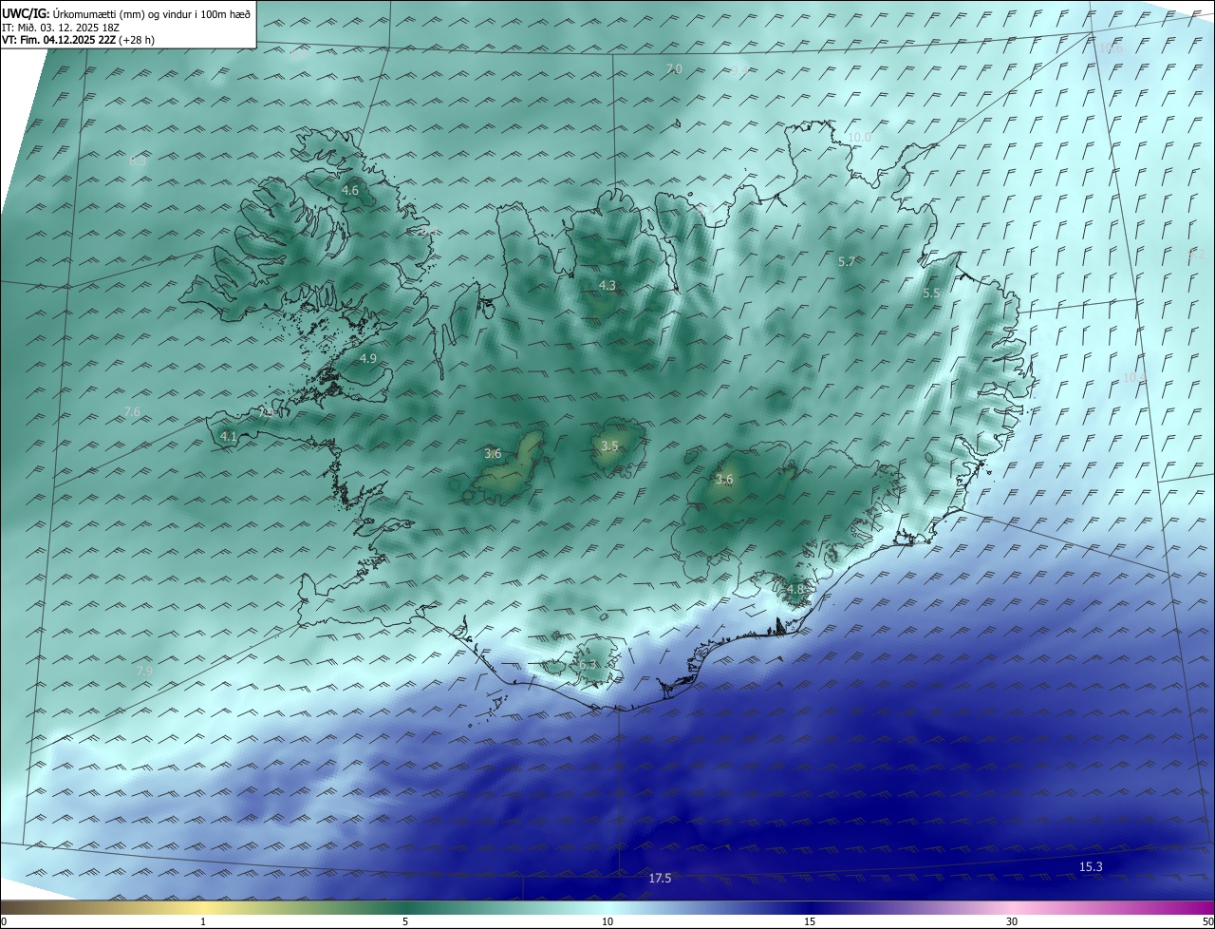Screen dimensions: 1215x929
Task: Click the 17.5 value over the southern sea
Action: pyautogui.click(x=660, y=879)
